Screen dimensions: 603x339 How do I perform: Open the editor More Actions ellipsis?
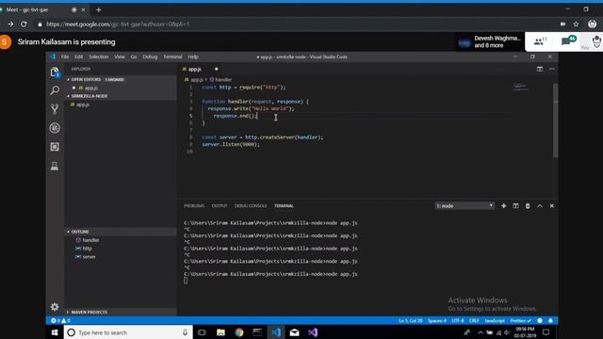[x=552, y=69]
